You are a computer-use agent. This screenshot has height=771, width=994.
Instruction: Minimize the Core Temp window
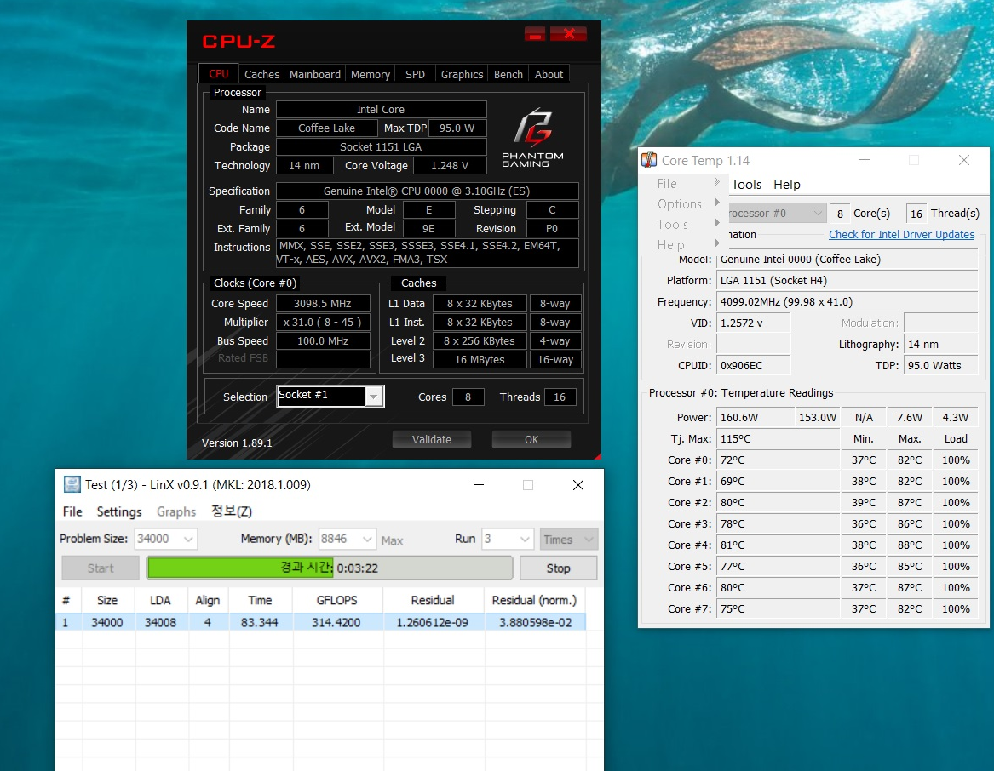point(864,160)
